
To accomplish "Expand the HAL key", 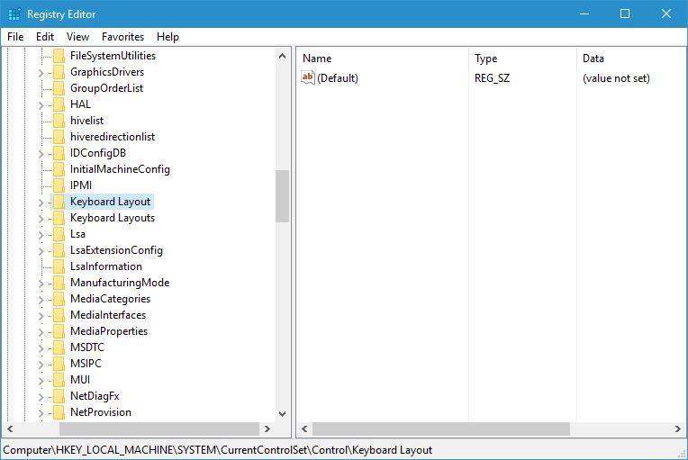I will coord(41,105).
